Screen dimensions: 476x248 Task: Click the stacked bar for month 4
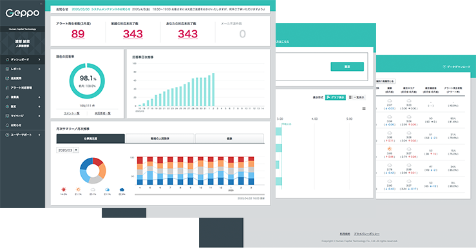[x=140, y=171]
